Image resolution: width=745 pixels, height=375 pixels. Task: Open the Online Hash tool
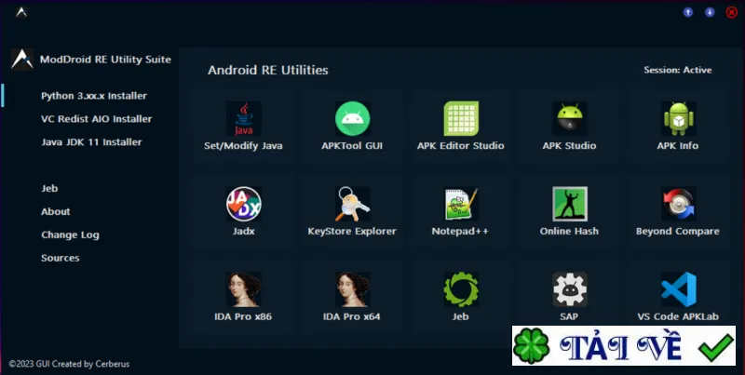click(x=569, y=212)
